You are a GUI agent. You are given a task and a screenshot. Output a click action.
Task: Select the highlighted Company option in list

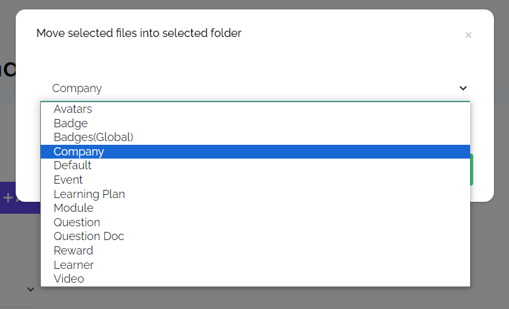click(x=79, y=152)
